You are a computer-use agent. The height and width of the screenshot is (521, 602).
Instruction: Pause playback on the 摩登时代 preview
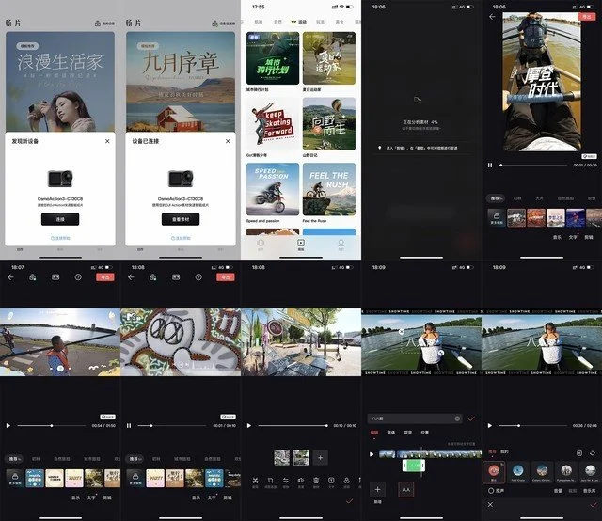pos(490,166)
